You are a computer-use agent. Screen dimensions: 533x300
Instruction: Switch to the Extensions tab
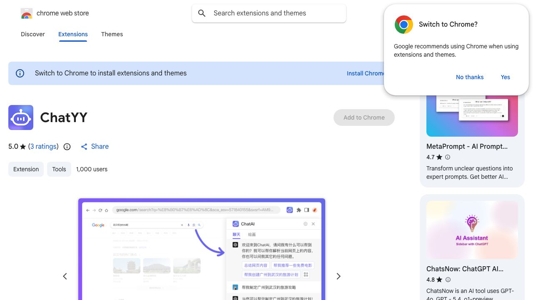pos(73,34)
